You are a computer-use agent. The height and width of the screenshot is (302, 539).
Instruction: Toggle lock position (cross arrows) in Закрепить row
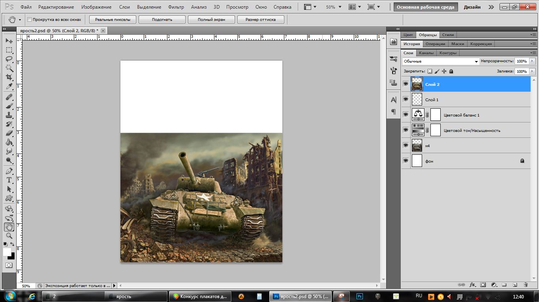click(444, 71)
